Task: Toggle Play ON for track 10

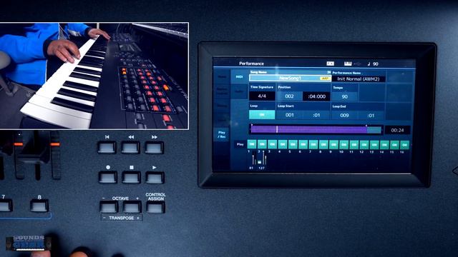Action: 343,144
